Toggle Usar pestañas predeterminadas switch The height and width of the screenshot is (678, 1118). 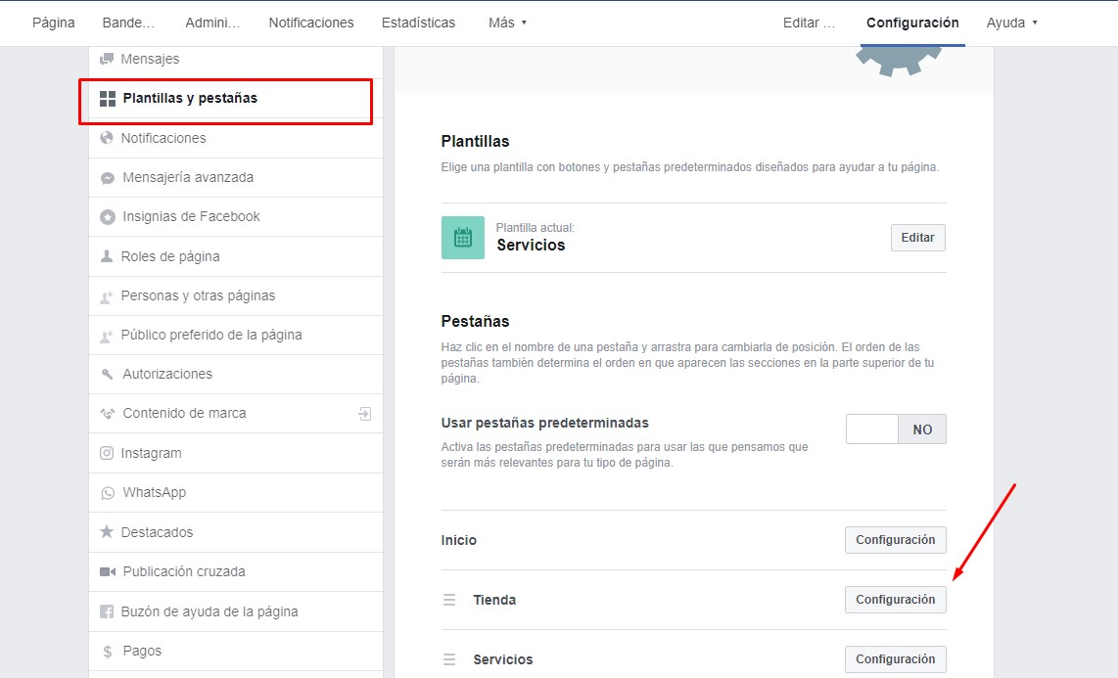tap(896, 429)
